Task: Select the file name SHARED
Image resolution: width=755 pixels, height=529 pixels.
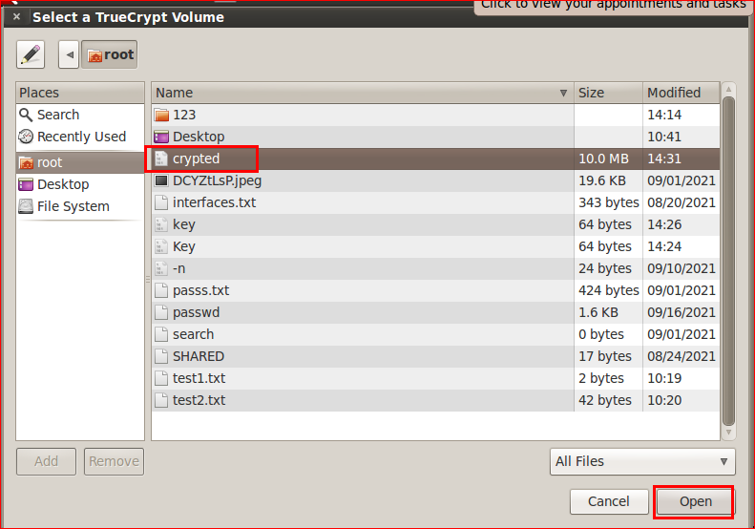Action: (x=199, y=356)
